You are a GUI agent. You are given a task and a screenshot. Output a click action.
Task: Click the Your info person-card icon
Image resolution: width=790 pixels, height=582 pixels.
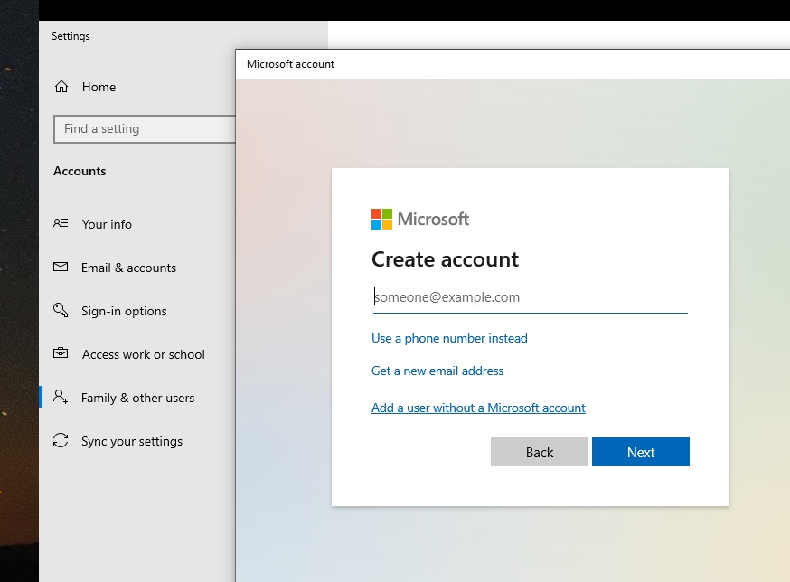click(61, 223)
